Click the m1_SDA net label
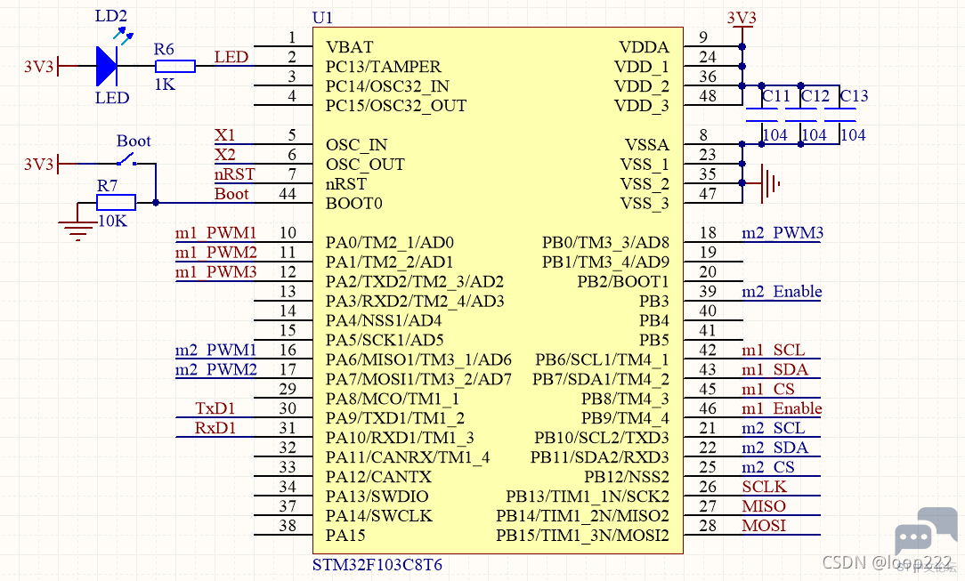 (774, 369)
